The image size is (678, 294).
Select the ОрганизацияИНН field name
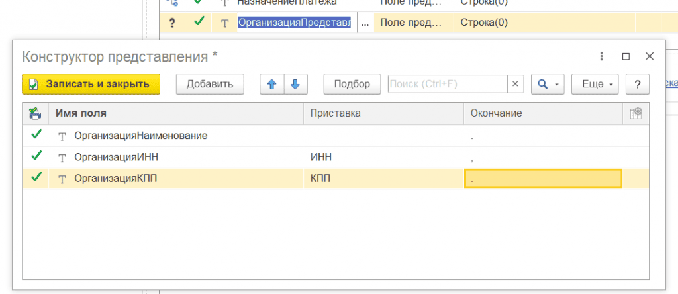tap(117, 157)
